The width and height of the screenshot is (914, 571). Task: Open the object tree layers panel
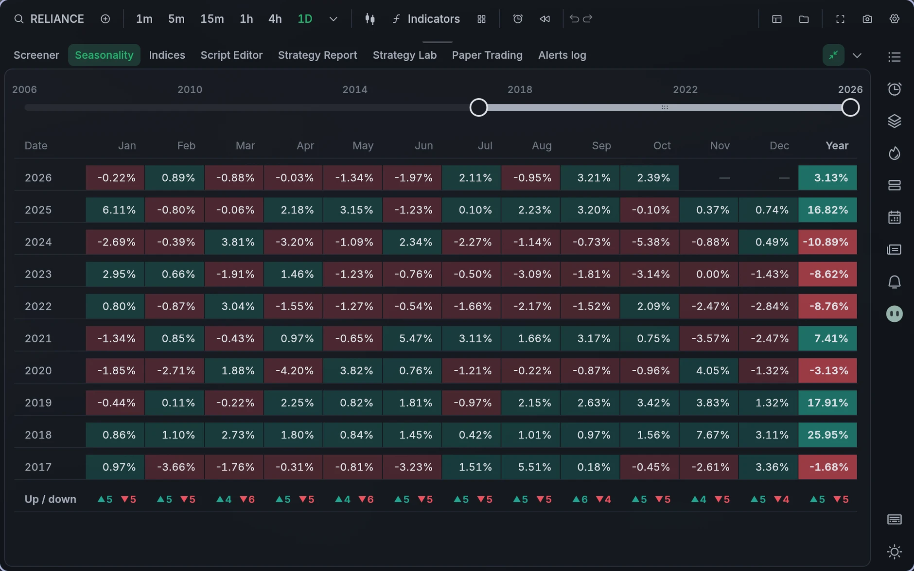pos(895,121)
